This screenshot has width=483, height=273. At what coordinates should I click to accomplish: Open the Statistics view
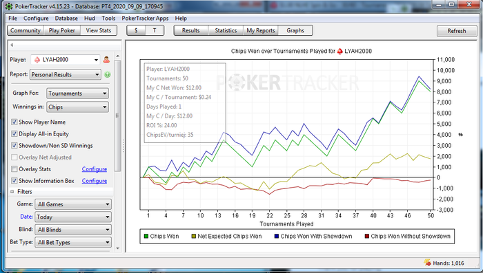click(x=226, y=30)
